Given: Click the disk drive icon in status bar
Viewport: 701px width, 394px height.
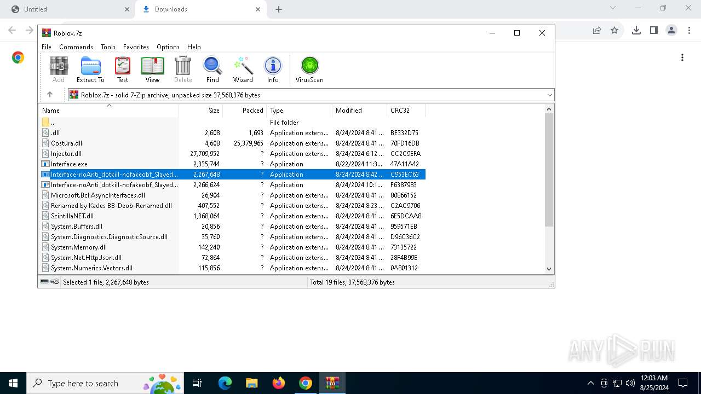Looking at the screenshot, I should (x=44, y=282).
